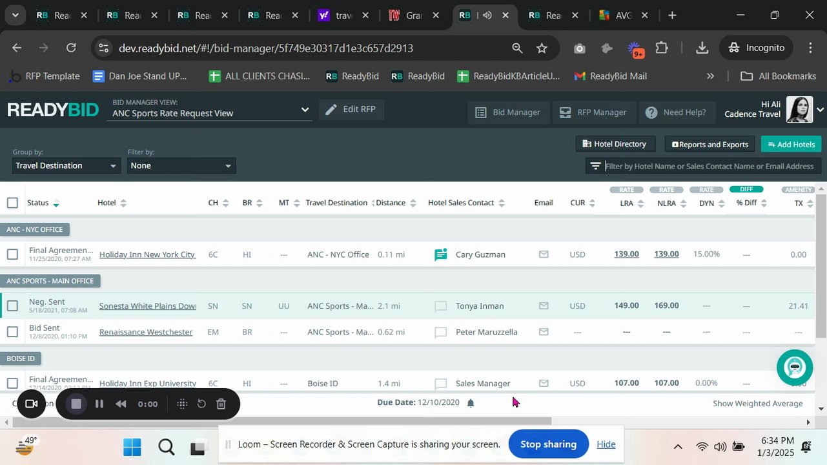Click the Edit RFP button
Screen dimensions: 827x465
click(351, 109)
